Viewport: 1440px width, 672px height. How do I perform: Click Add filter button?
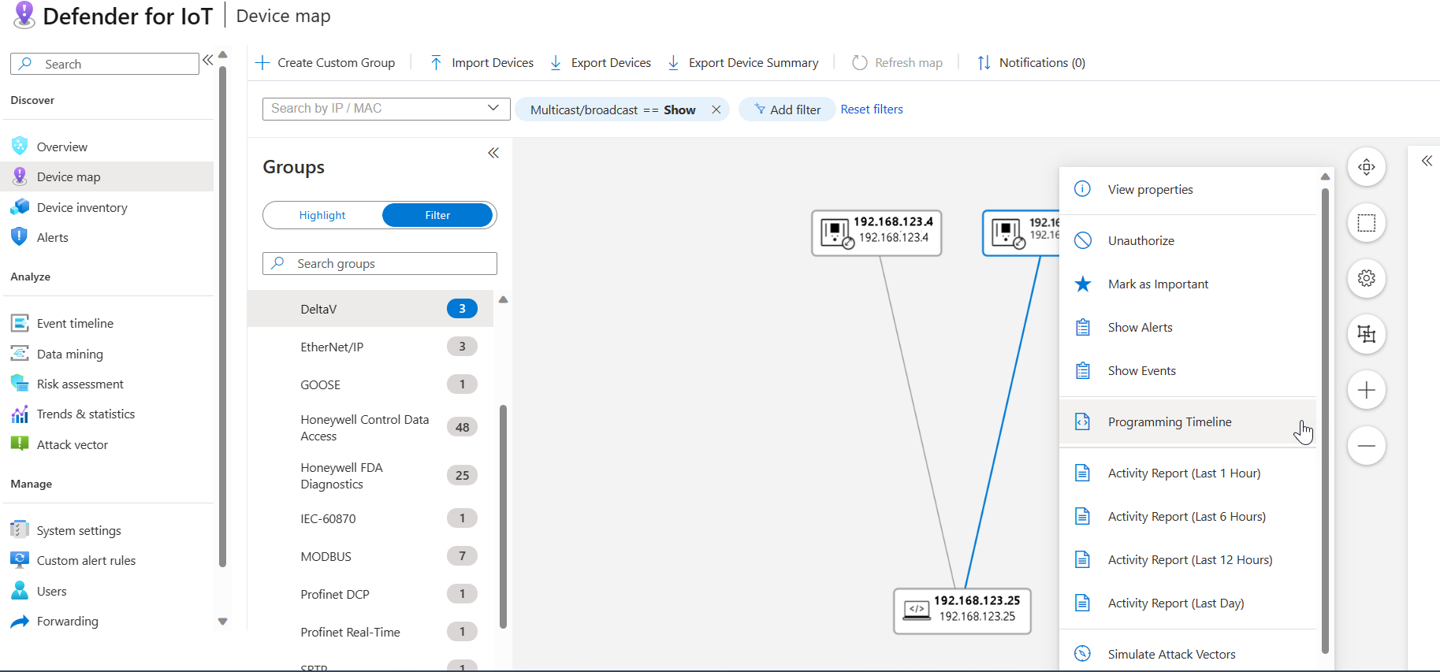pos(787,110)
